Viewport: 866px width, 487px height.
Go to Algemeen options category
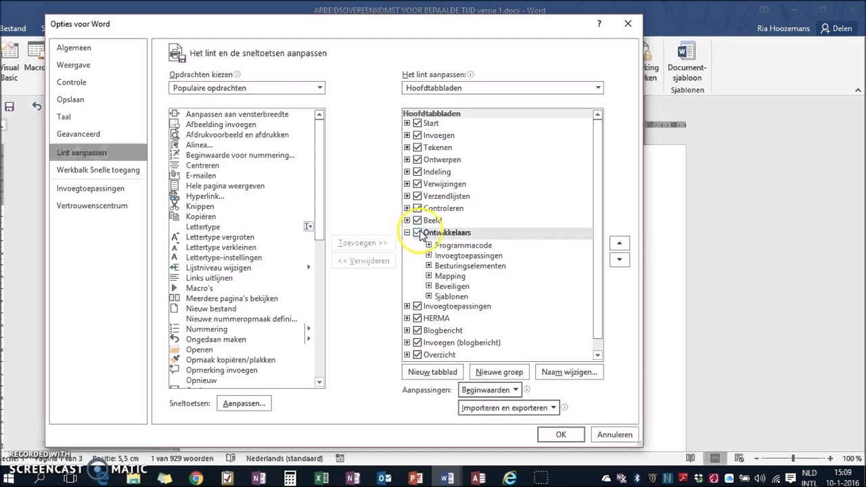(74, 48)
